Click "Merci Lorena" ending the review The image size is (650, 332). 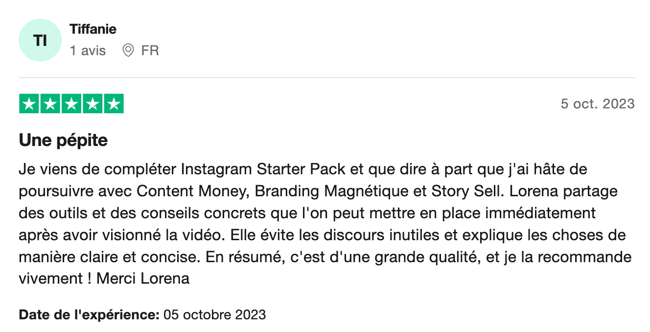pos(143,279)
